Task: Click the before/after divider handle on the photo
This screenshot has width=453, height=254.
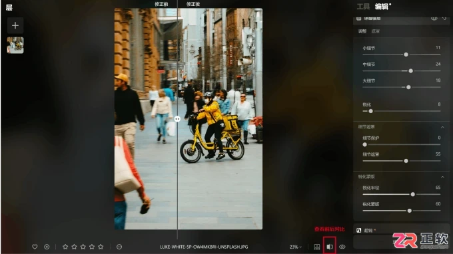Action: 177,119
